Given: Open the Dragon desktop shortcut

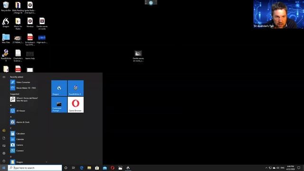Looking at the screenshot, I should (x=6, y=22).
